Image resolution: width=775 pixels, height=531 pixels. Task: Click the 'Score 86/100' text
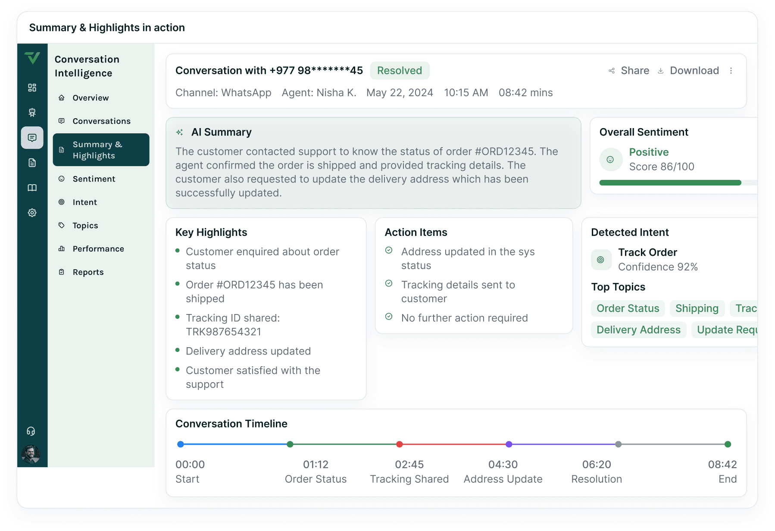pos(662,167)
